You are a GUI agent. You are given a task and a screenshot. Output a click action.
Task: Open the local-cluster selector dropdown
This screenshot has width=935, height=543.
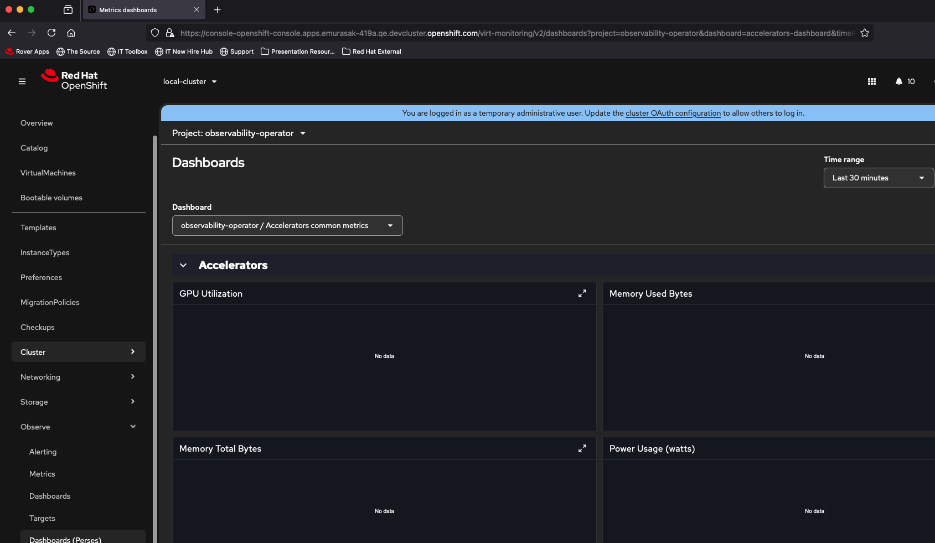pyautogui.click(x=190, y=81)
